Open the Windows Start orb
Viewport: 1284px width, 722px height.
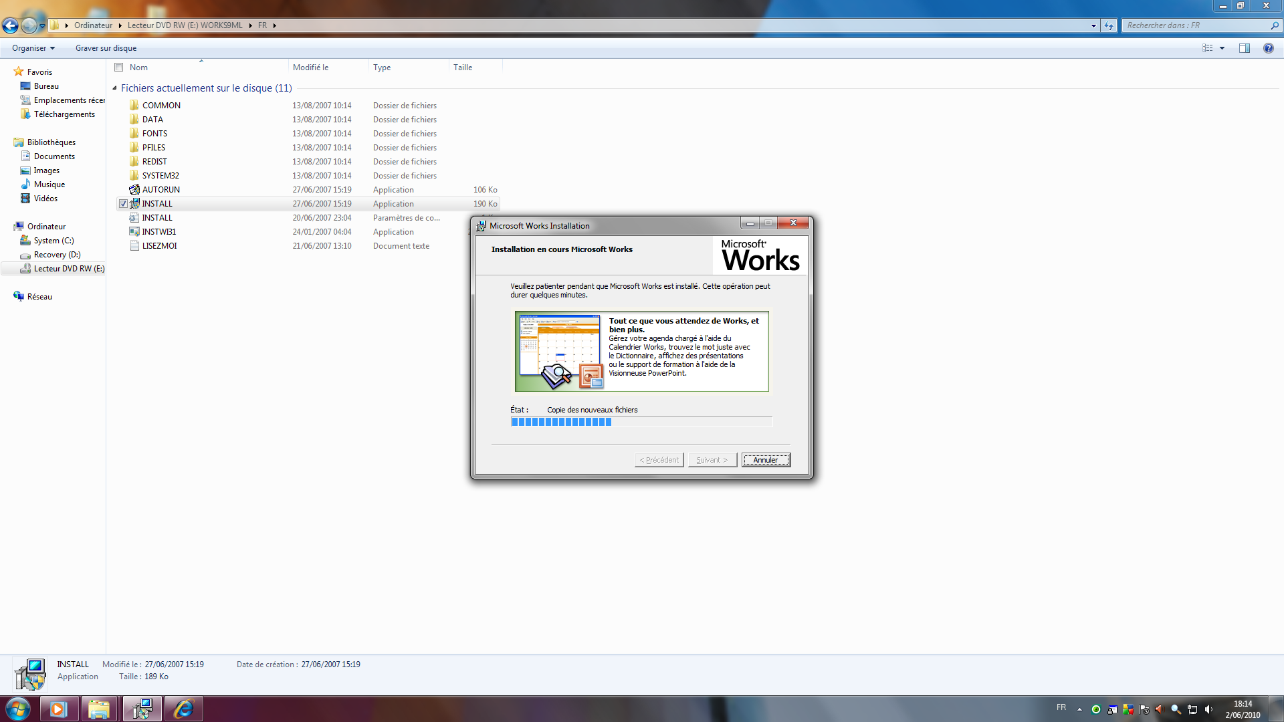click(x=17, y=709)
